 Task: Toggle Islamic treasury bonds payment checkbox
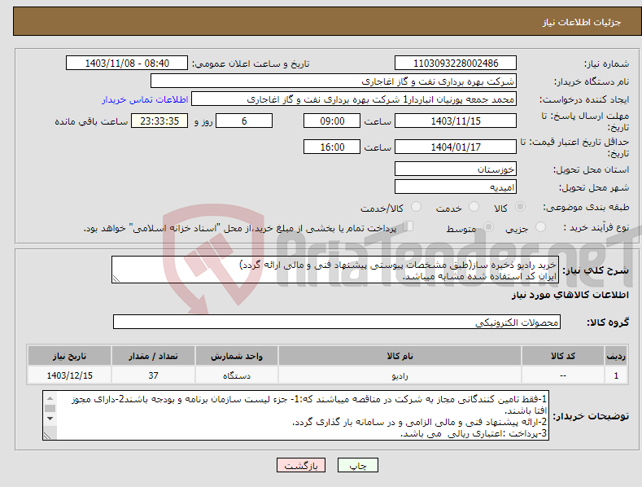point(408,226)
